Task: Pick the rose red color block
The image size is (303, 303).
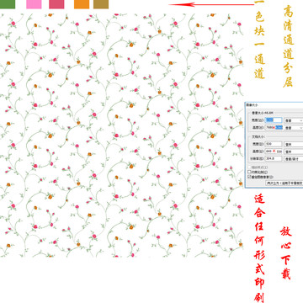Action: coord(56,4)
